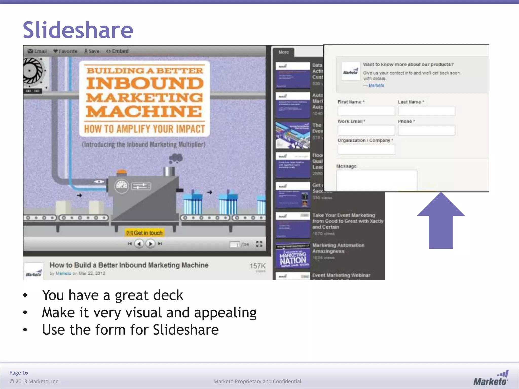
Task: Jump to the last slide
Action: [160, 244]
